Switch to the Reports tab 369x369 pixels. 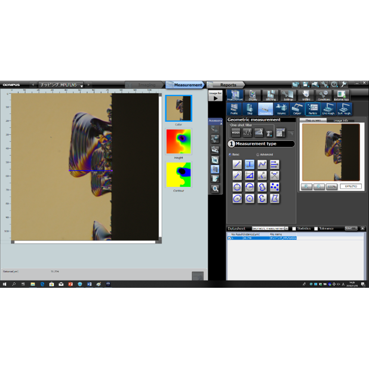click(227, 85)
